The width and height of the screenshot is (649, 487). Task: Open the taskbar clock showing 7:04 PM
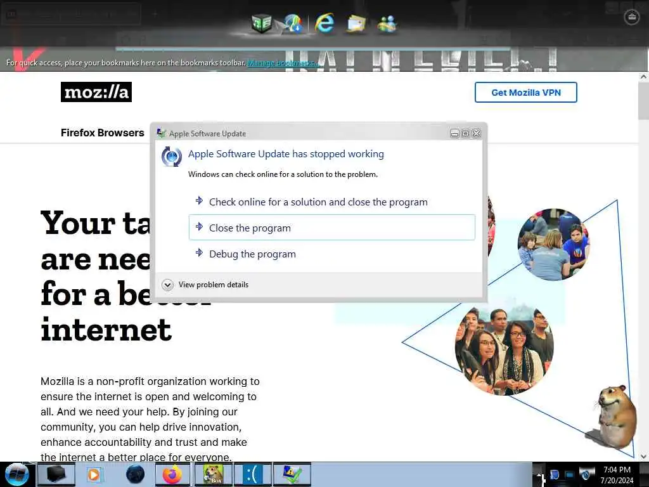point(617,475)
